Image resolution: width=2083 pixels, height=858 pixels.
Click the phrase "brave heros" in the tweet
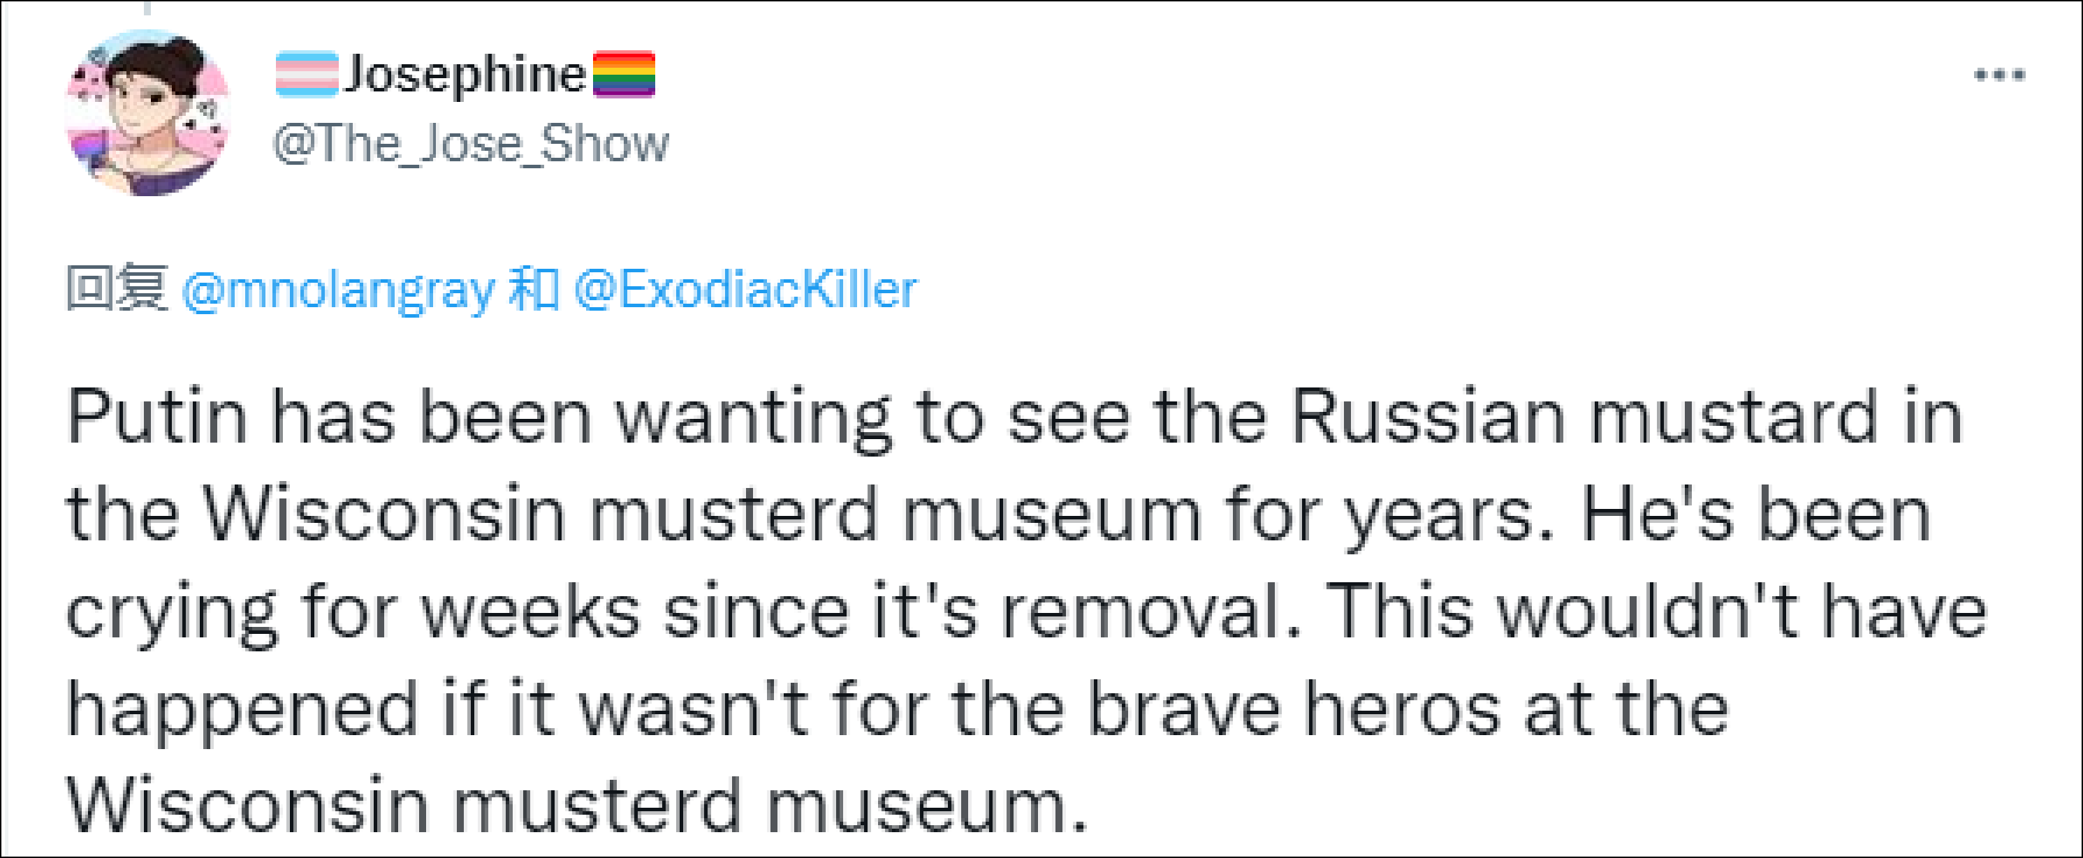click(x=1294, y=709)
